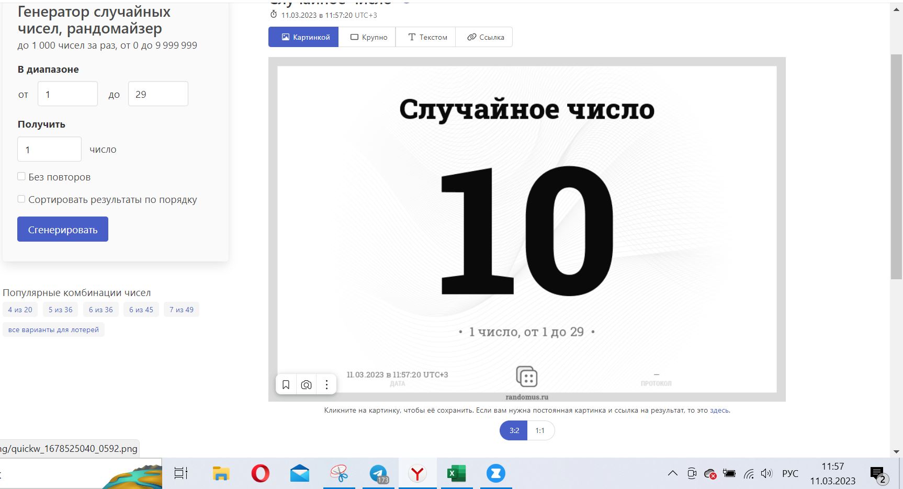Viewport: 903px width, 489px height.
Task: Pick the "6 из 36" combination
Action: point(101,310)
